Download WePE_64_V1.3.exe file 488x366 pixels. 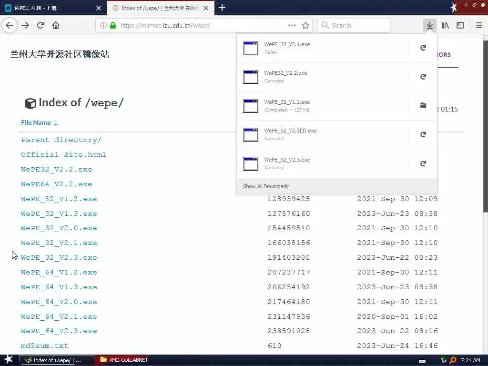[59, 287]
